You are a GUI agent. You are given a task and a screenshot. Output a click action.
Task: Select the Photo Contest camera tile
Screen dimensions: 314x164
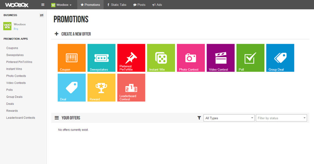[190, 58]
